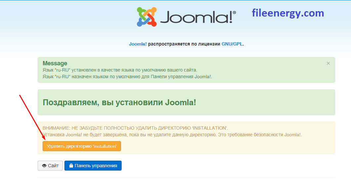Screen dimensions: 351x190
Task: Open 'Панель управления' administrator button
Action: tap(93, 166)
